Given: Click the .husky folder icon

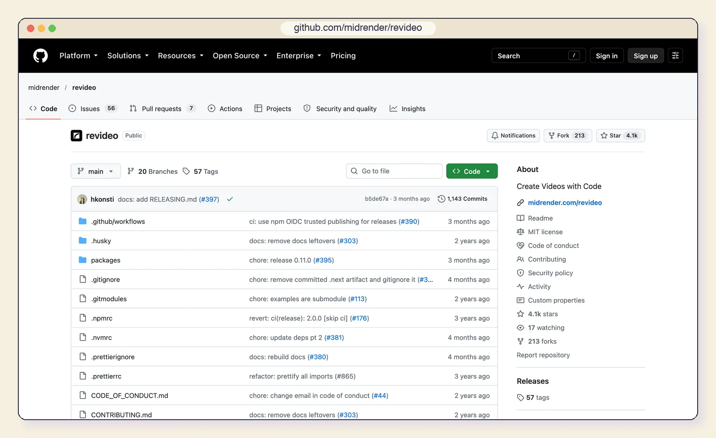Looking at the screenshot, I should 83,240.
